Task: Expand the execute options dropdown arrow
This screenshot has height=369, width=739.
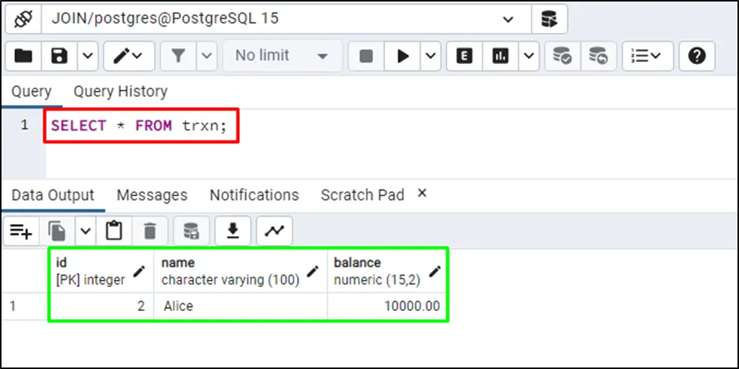Action: pyautogui.click(x=431, y=56)
